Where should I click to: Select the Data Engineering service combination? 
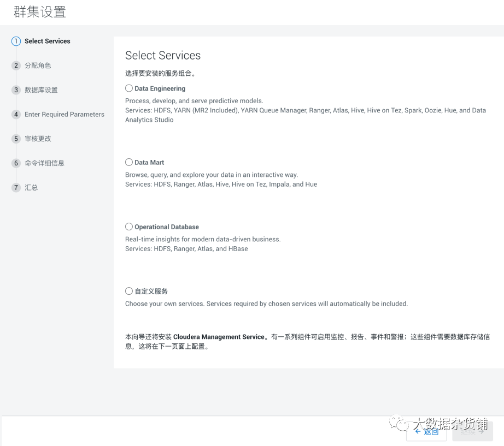click(129, 88)
